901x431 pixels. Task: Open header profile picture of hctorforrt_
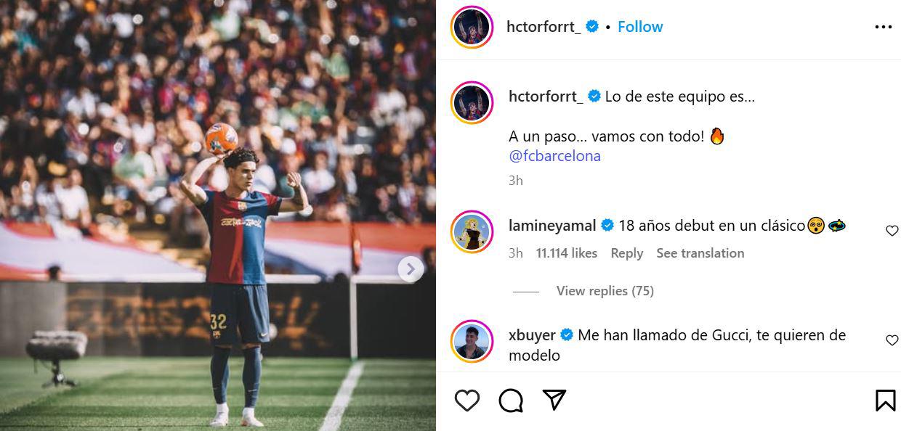click(472, 28)
